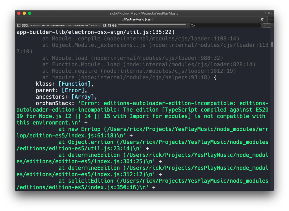289x211 pixels.
Task: Click the ⌥⌘2 window shortcut label
Action: [x=268, y=13]
